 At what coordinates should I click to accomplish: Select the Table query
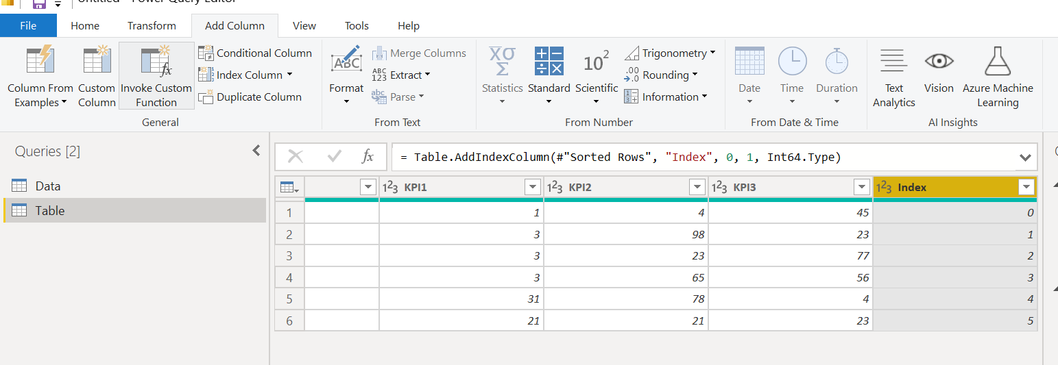point(134,210)
